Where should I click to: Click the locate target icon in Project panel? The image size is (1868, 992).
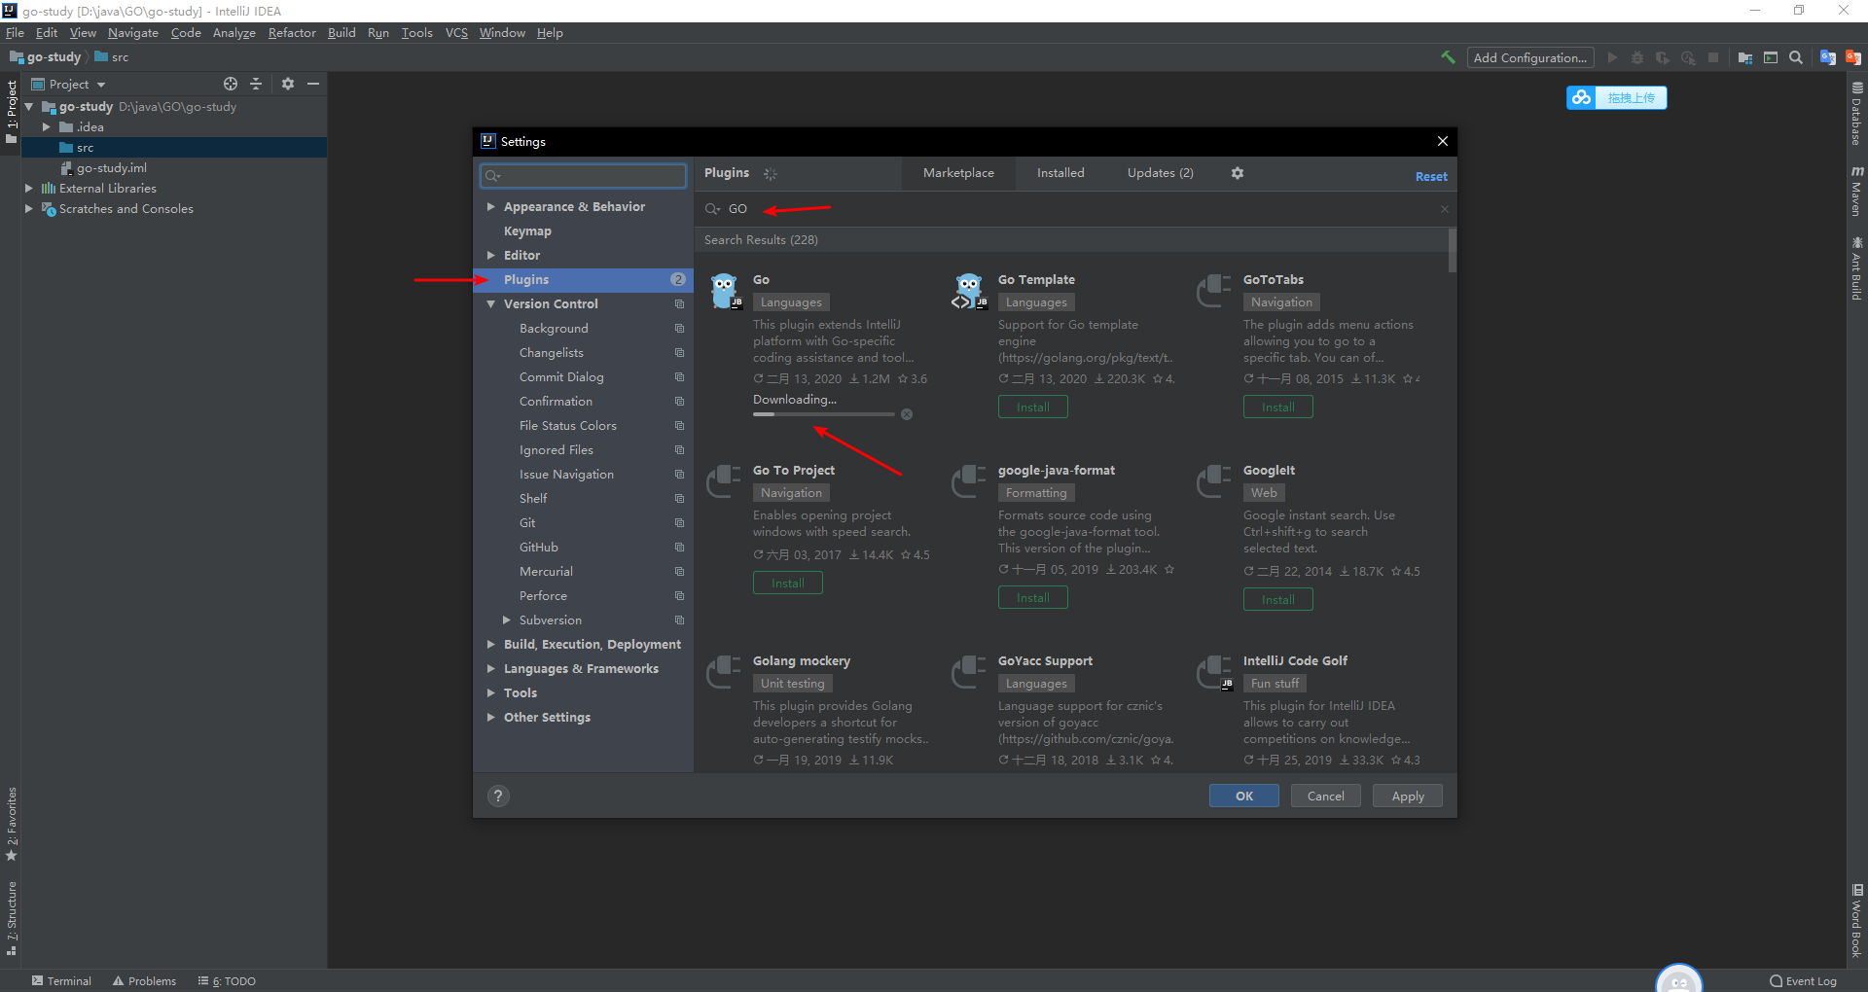click(x=231, y=84)
